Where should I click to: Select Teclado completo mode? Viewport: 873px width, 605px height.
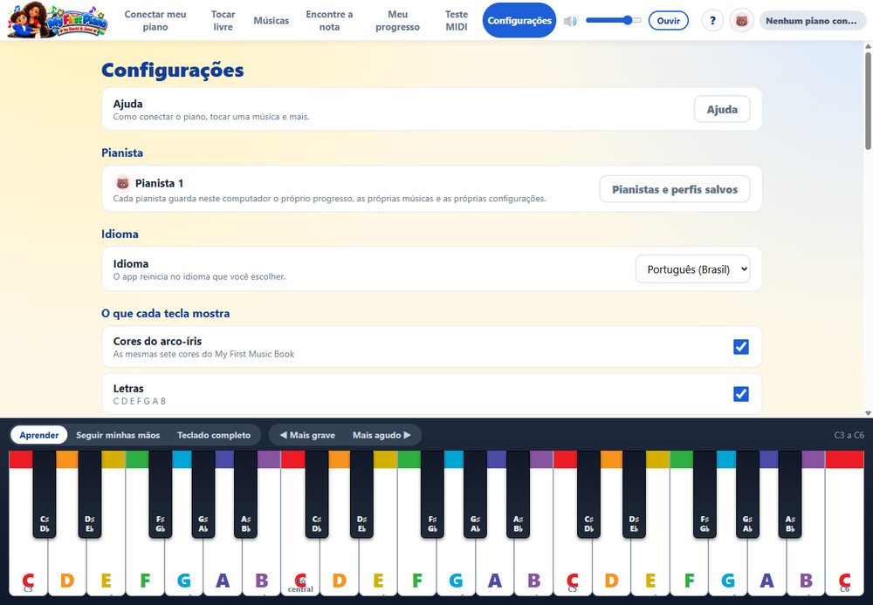[x=214, y=435]
